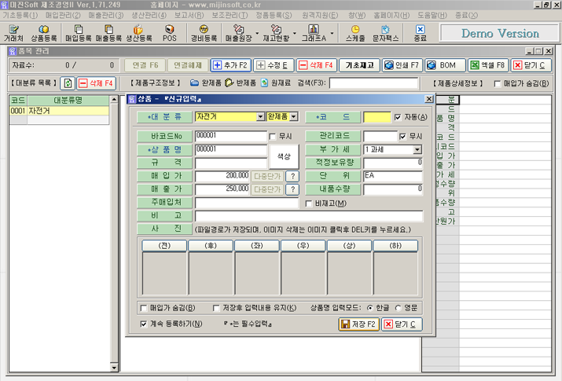Open 매출등록 toolbar icon
The image size is (562, 381).
click(x=108, y=33)
